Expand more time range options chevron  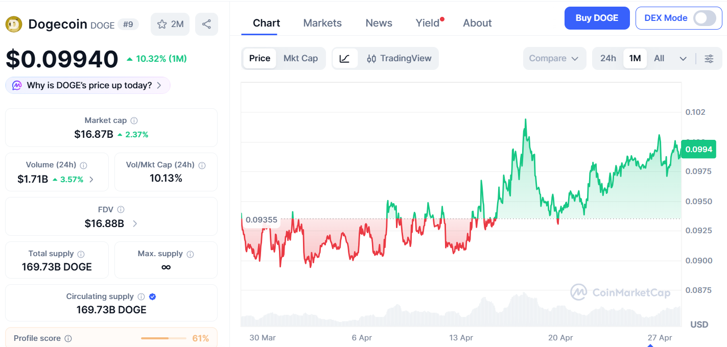683,59
